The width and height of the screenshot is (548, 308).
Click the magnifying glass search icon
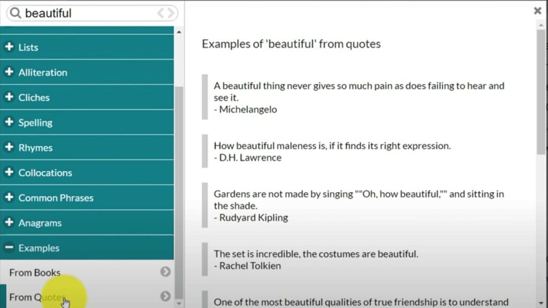click(x=16, y=13)
